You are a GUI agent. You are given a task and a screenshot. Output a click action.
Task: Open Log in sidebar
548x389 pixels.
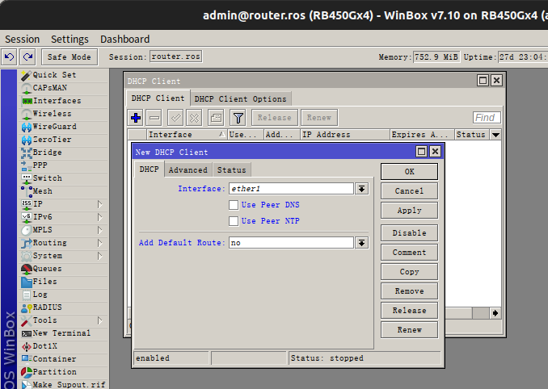[64, 295]
